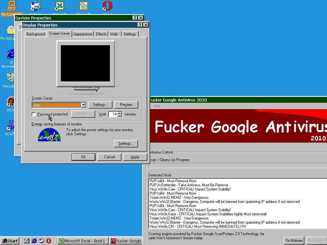Screen dimensions: 327x245
Task: Click the Preview button for the screen saver
Action: click(x=126, y=105)
